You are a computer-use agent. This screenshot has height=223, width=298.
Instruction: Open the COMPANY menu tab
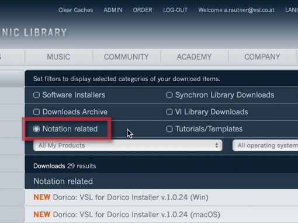point(262,57)
